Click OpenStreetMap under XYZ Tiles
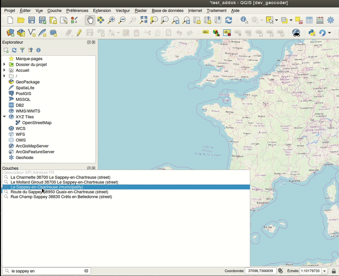Viewport: 339px width, 276px height. pos(37,123)
